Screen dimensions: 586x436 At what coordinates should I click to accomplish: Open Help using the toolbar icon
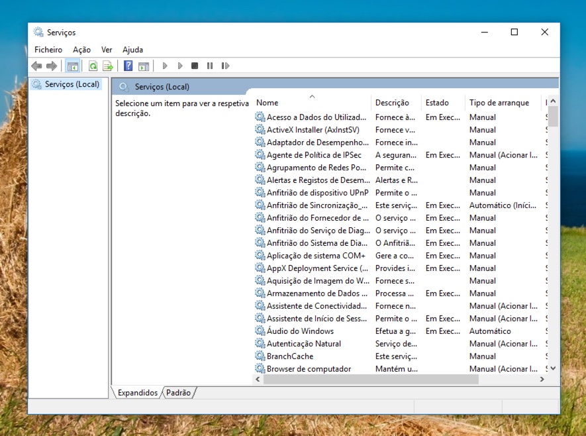pos(127,66)
